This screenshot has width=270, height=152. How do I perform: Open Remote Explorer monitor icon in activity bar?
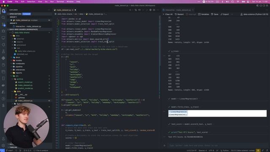(3, 38)
